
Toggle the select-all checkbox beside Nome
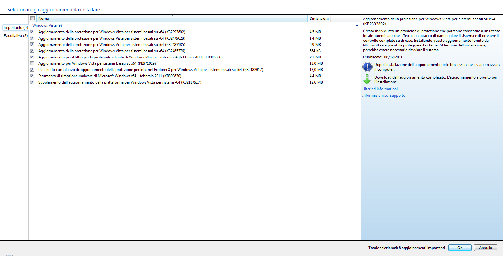pos(32,19)
